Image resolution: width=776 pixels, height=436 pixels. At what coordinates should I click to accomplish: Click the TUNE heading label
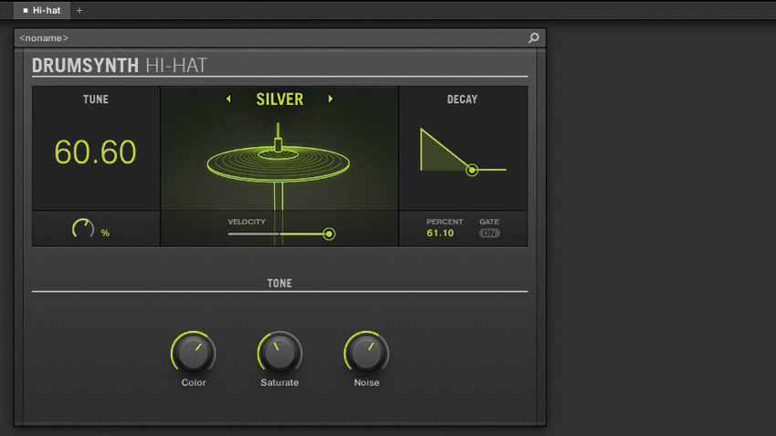96,99
